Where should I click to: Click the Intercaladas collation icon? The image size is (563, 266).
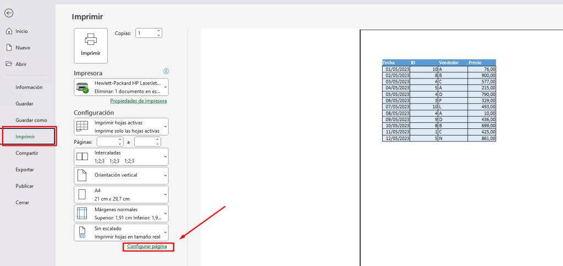[82, 156]
